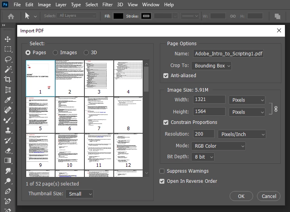Select the Magic Wand tool
Image resolution: width=290 pixels, height=212 pixels.
click(x=8, y=69)
